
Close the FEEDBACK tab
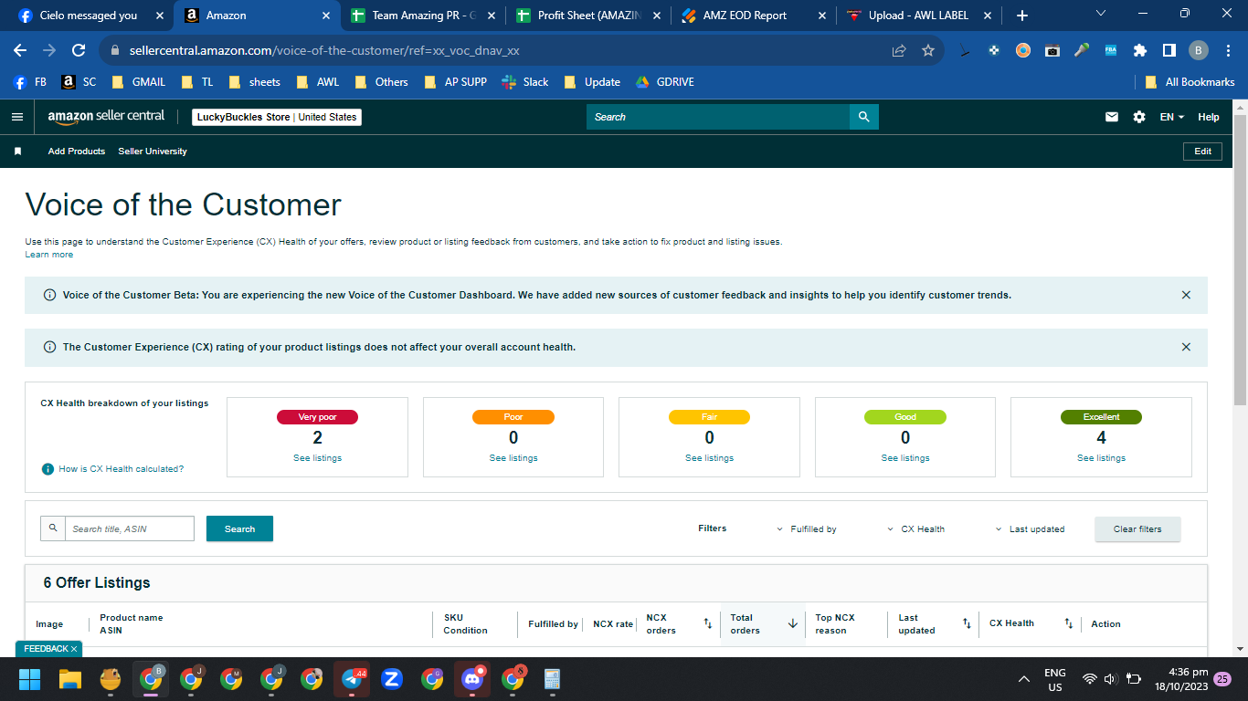tap(74, 649)
